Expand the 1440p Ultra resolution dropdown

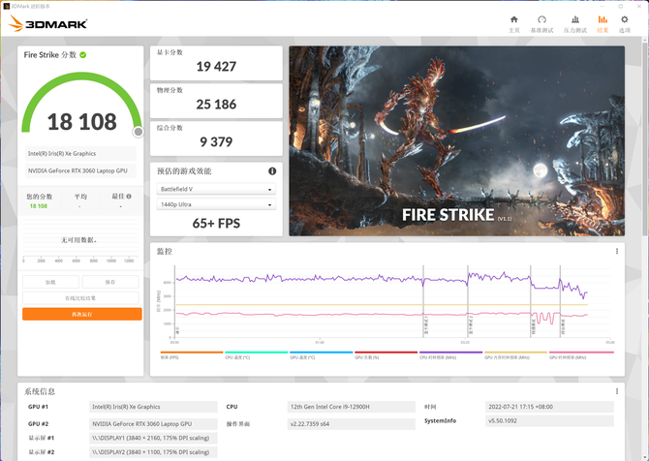tap(216, 204)
